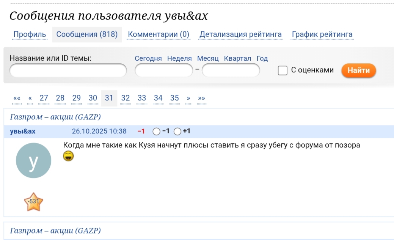Screen dimensions: 394x240
Task: Filter messages by Месяц
Action: pos(208,58)
